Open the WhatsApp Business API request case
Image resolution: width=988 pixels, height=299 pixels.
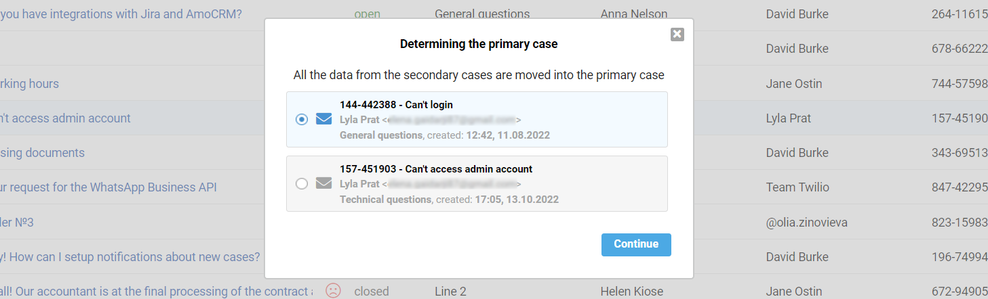108,187
